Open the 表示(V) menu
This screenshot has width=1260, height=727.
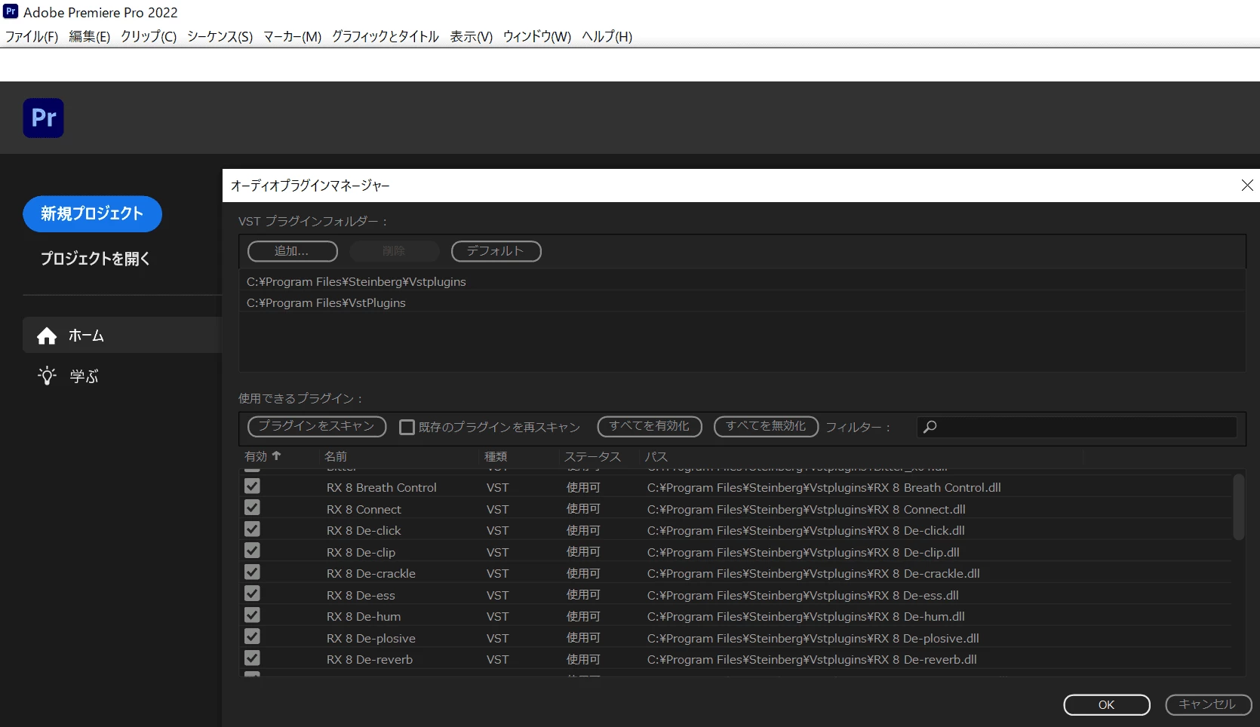[471, 36]
